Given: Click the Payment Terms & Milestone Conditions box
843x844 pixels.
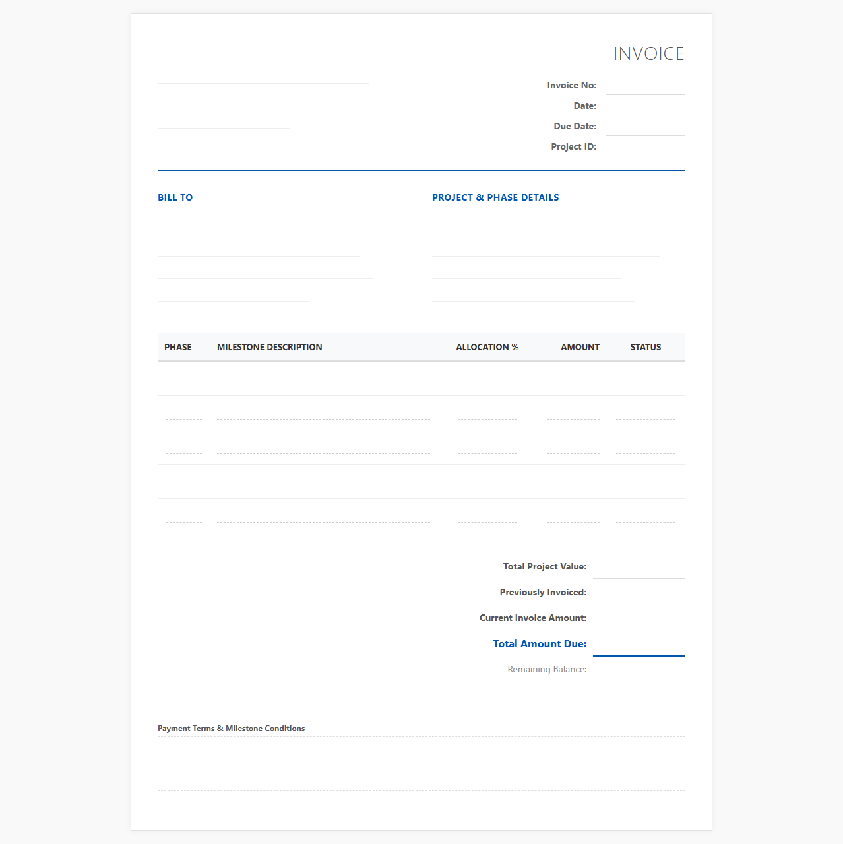Looking at the screenshot, I should (421, 763).
